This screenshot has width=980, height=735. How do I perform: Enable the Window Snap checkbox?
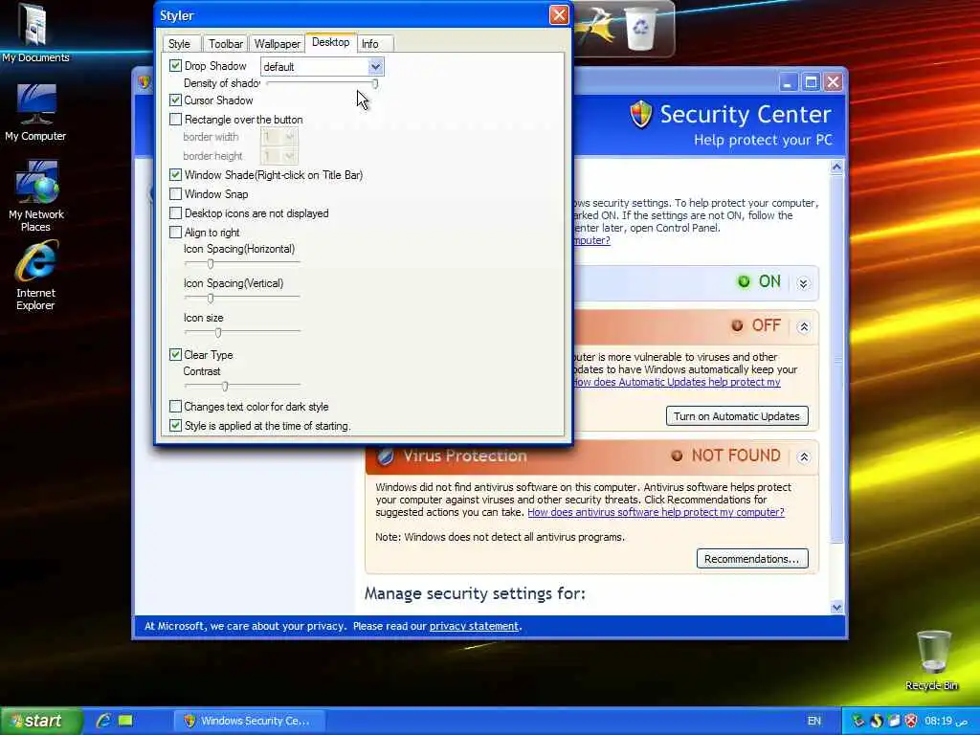coord(176,193)
